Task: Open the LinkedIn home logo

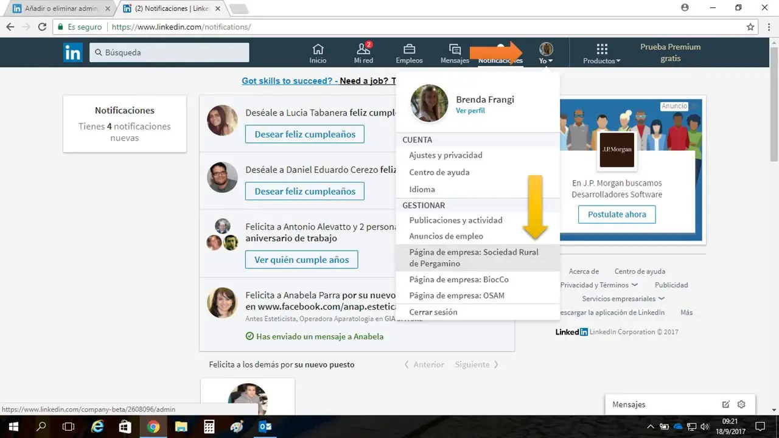Action: click(72, 52)
